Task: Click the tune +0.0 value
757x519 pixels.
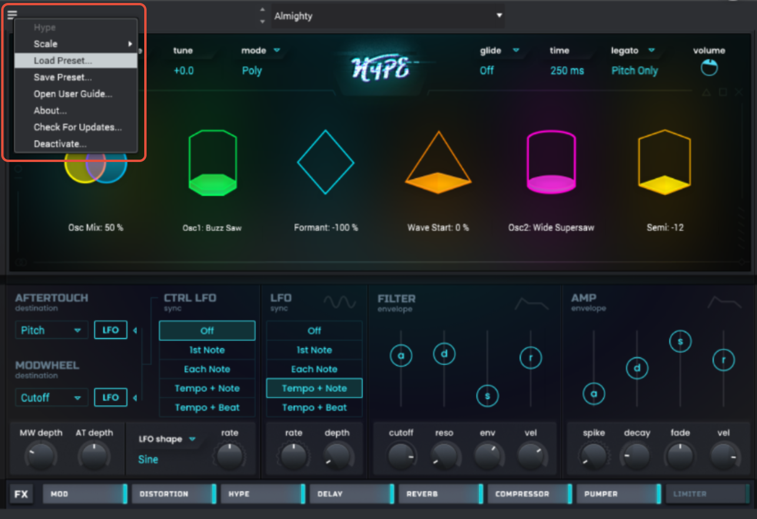Action: coord(184,71)
